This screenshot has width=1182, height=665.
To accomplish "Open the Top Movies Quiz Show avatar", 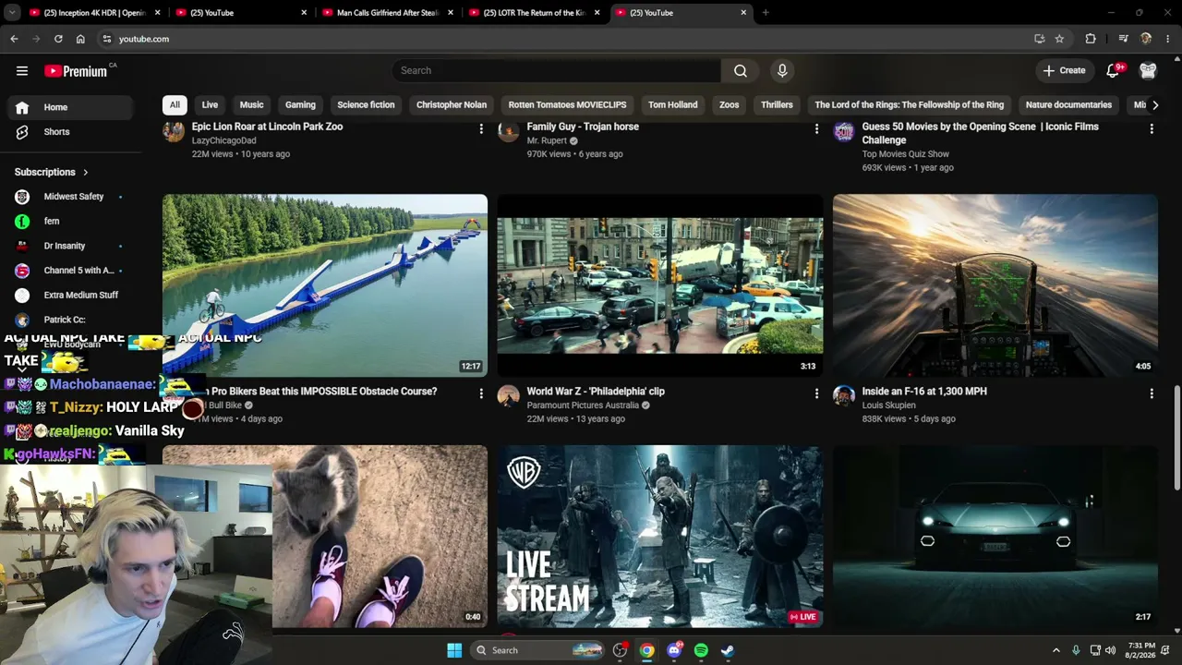I will (x=844, y=131).
